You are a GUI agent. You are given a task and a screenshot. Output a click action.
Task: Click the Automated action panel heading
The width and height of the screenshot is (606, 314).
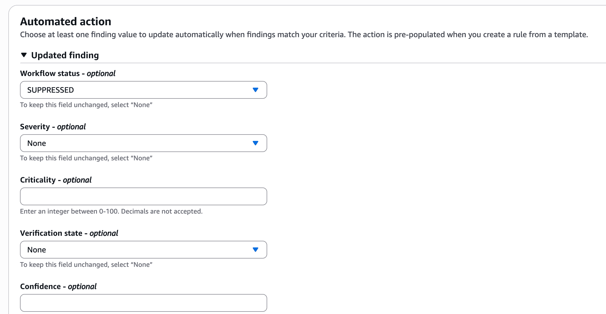tap(66, 22)
